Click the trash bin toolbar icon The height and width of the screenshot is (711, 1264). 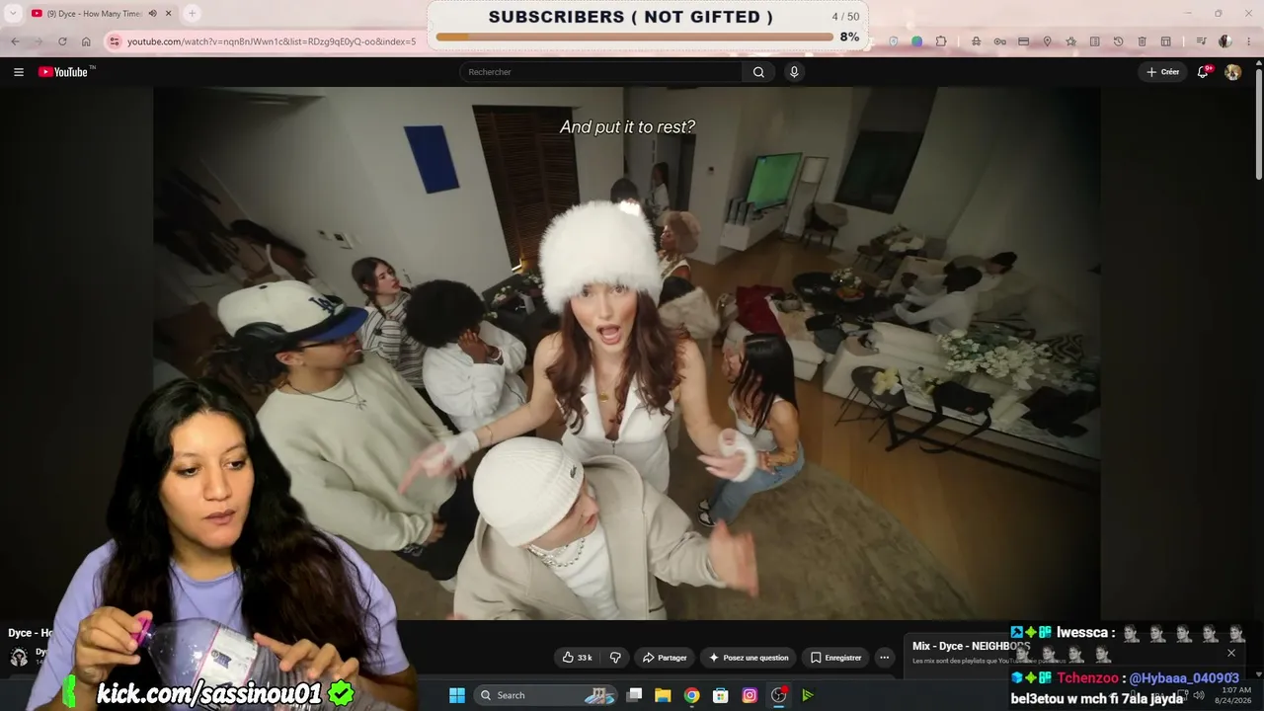pos(1142,41)
